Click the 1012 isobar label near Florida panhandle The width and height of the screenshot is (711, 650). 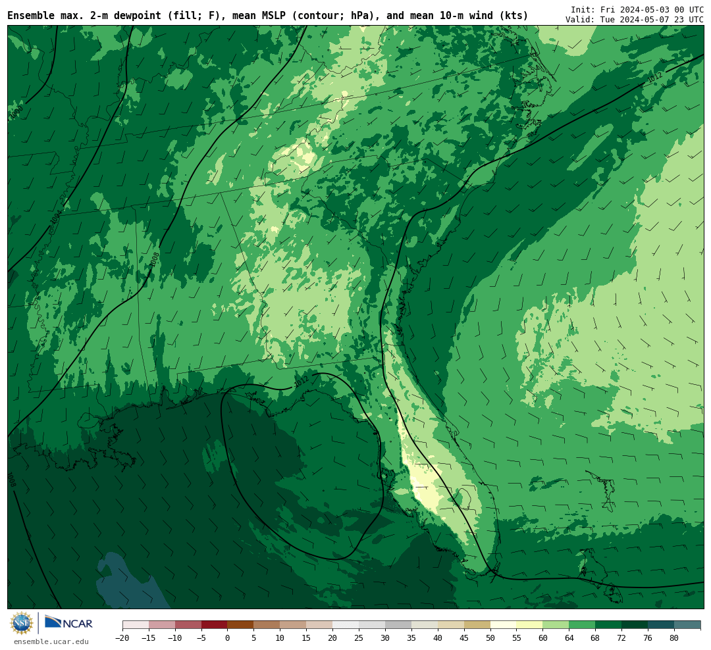[x=301, y=382]
